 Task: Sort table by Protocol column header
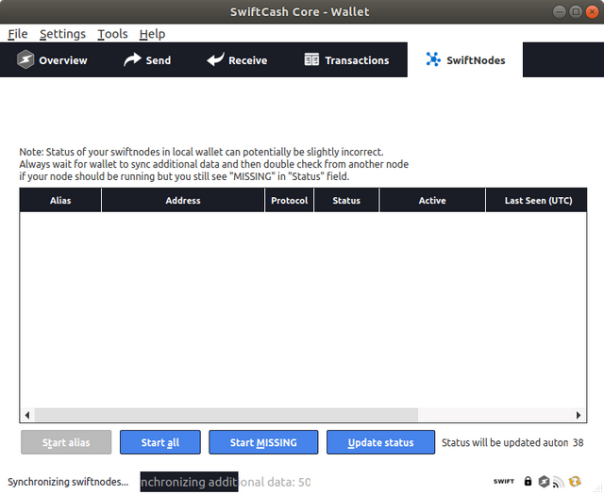tap(290, 200)
